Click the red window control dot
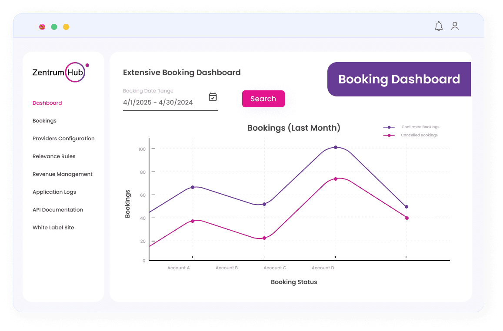 click(42, 26)
